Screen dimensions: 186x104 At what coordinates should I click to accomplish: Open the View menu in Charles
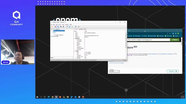point(57,25)
